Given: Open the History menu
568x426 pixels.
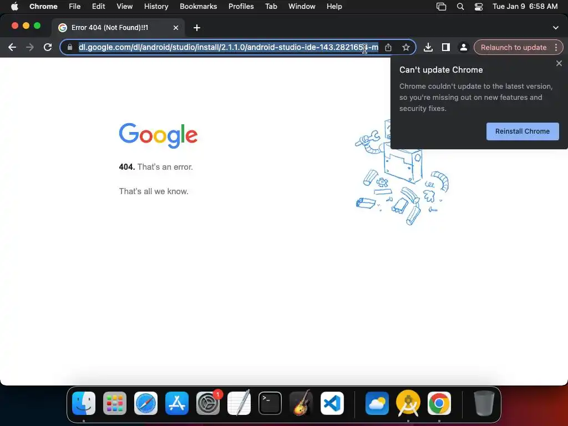Looking at the screenshot, I should click(x=156, y=6).
